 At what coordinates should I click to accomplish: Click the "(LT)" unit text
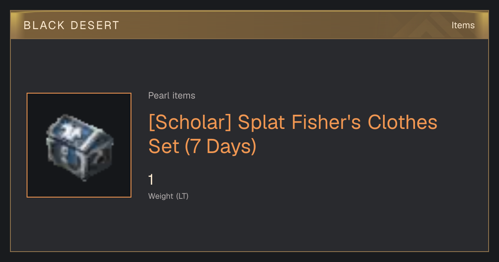pos(183,196)
